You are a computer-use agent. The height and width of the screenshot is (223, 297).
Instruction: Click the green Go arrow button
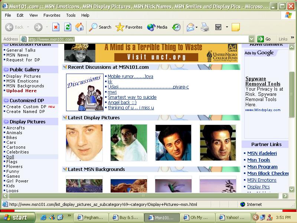point(264,39)
